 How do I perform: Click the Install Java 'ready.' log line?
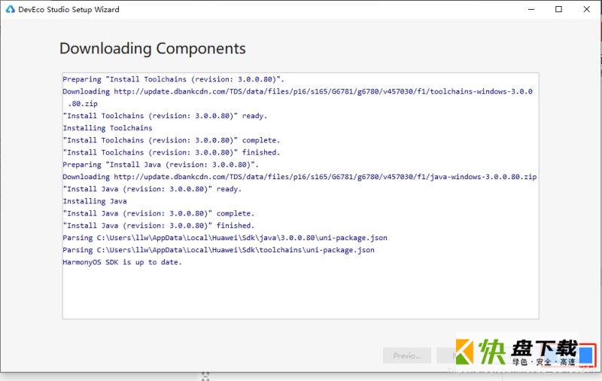click(152, 189)
